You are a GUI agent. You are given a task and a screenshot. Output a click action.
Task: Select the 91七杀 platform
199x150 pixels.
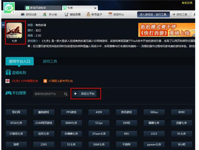click(181, 134)
